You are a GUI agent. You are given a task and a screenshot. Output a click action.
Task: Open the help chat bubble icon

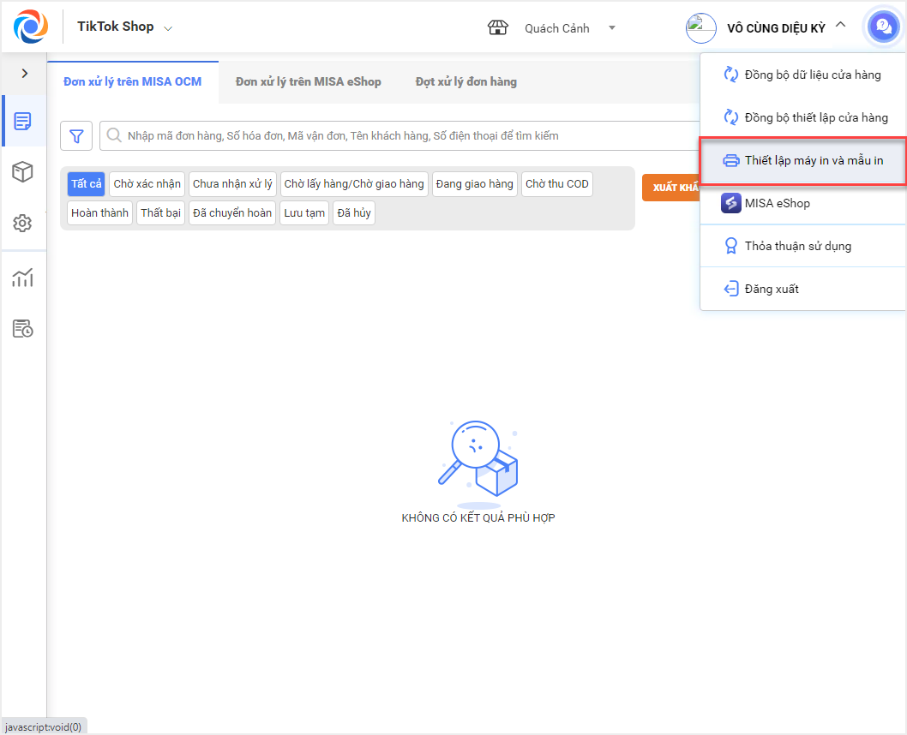(883, 27)
